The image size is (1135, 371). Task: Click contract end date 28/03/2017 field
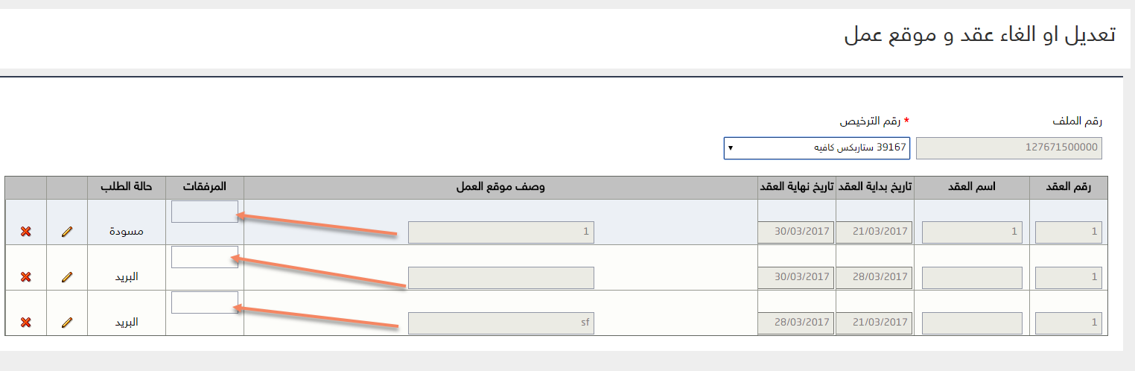click(x=796, y=323)
